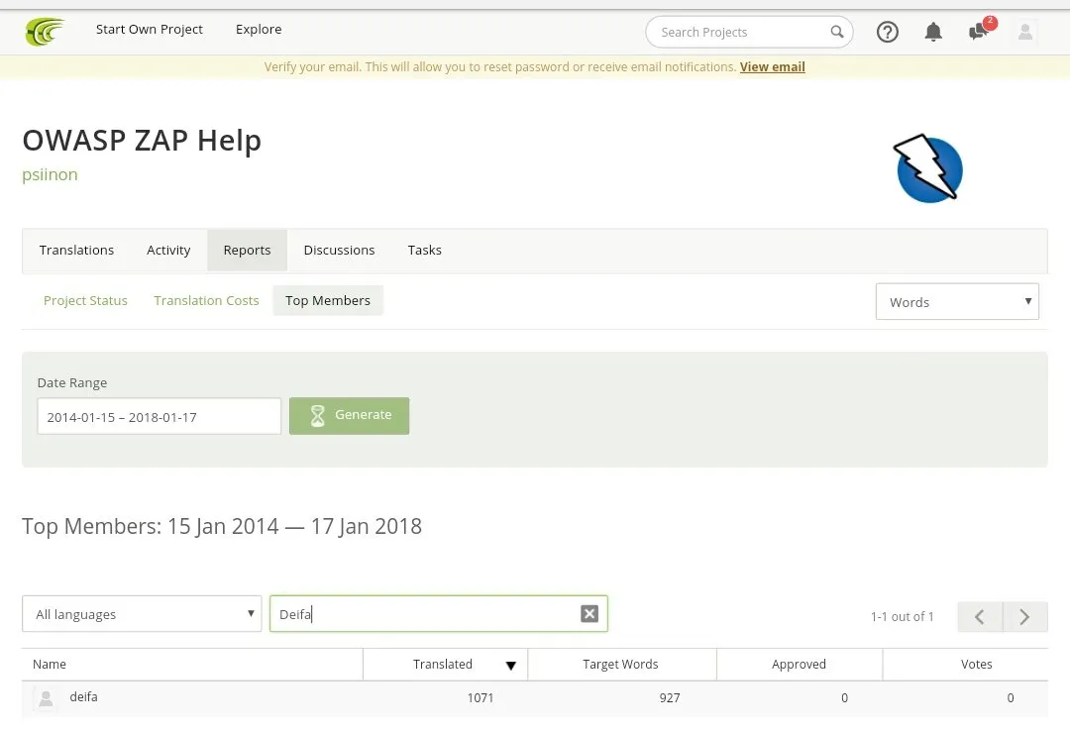The height and width of the screenshot is (732, 1070).
Task: Switch to the Activity tab
Action: 168,251
